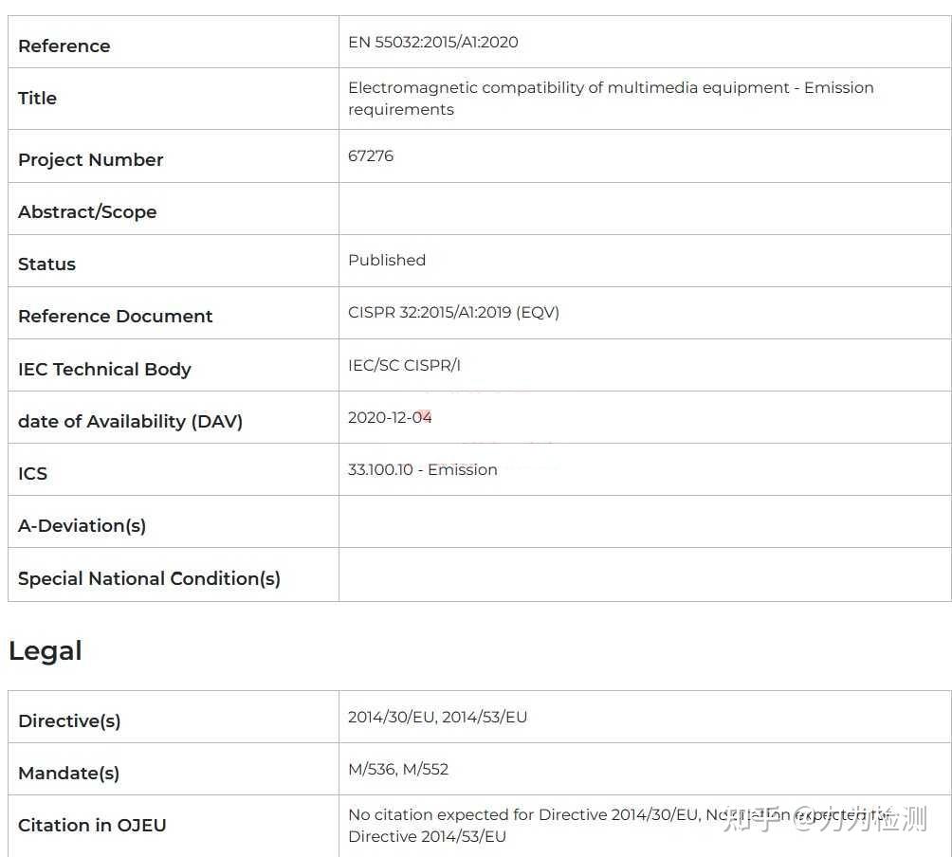Image resolution: width=952 pixels, height=857 pixels.
Task: Click the Abstract/Scope row label
Action: (87, 211)
